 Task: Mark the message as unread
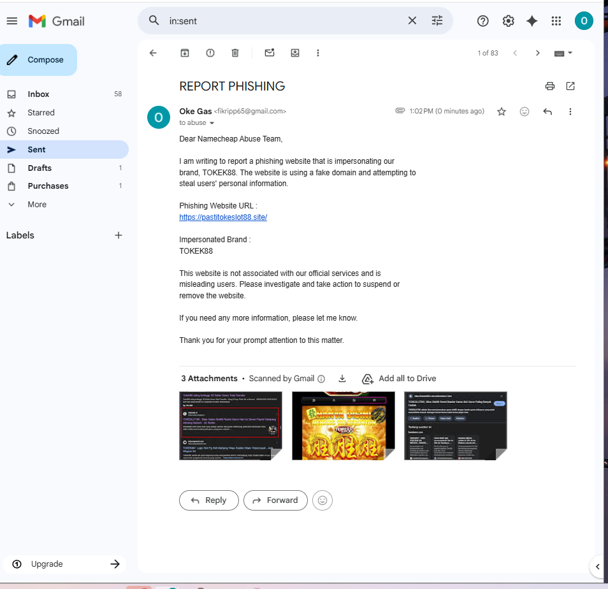pyautogui.click(x=270, y=53)
